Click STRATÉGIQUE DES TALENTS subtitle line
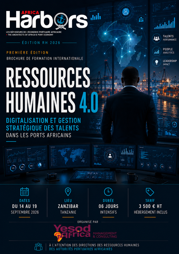179x254 pixels. coord(42,128)
